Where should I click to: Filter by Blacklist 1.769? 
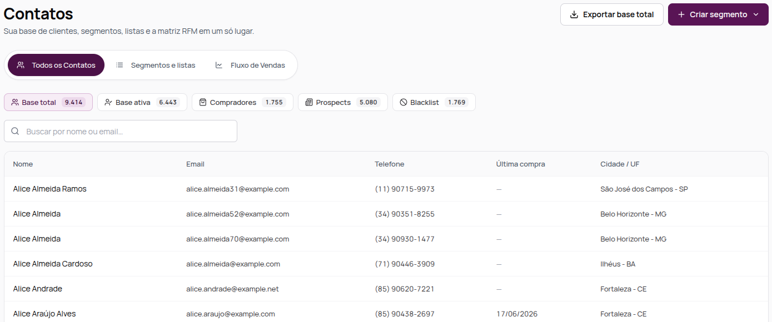[x=434, y=102]
